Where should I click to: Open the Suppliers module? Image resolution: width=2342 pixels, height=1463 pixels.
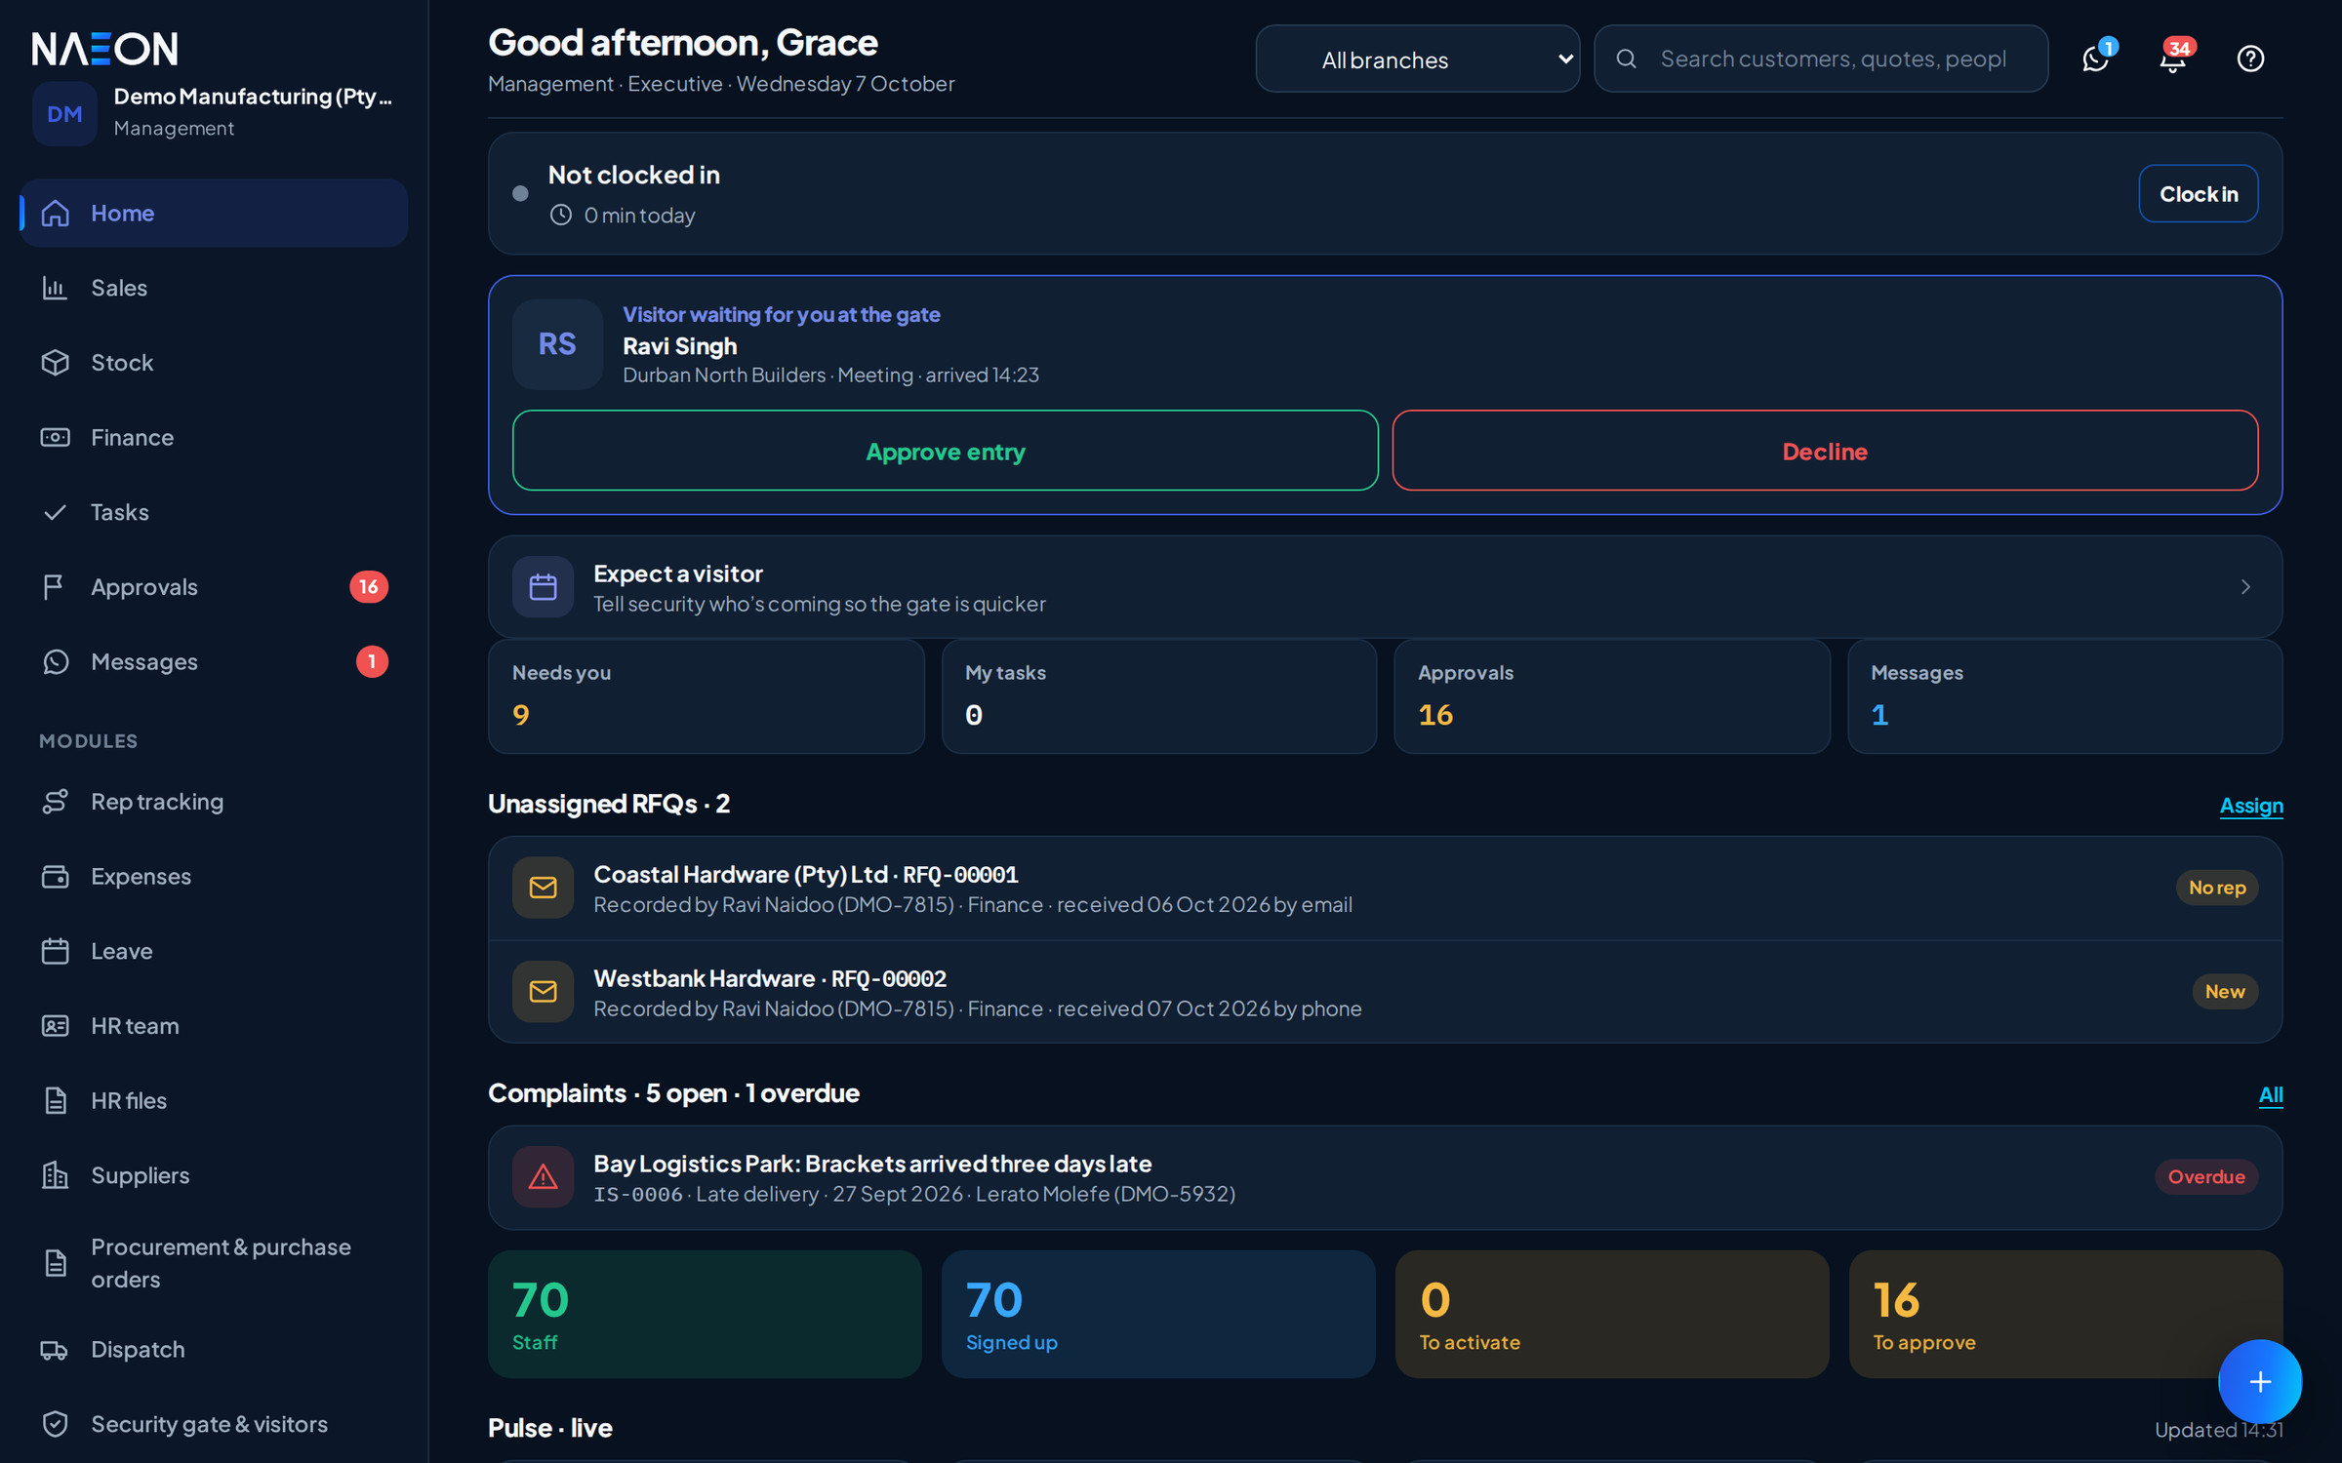[x=214, y=1175]
